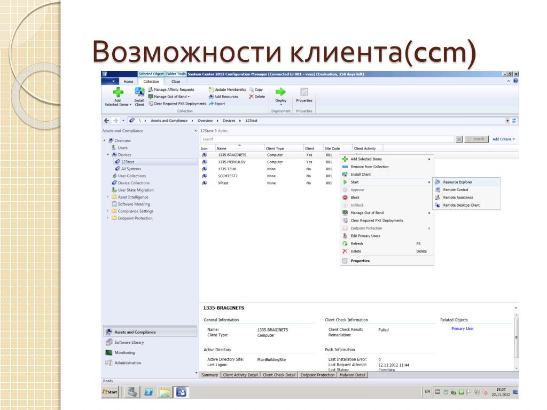Click ribbon Clear Required PXE Deployments
Screen dimensions: 547x410
[177, 104]
